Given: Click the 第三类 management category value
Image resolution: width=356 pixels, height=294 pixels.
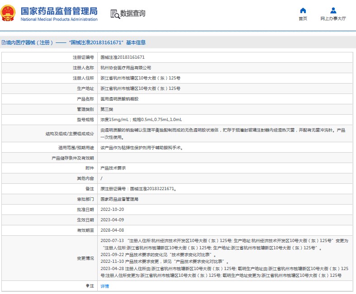Looking at the screenshot, I should tap(106, 109).
